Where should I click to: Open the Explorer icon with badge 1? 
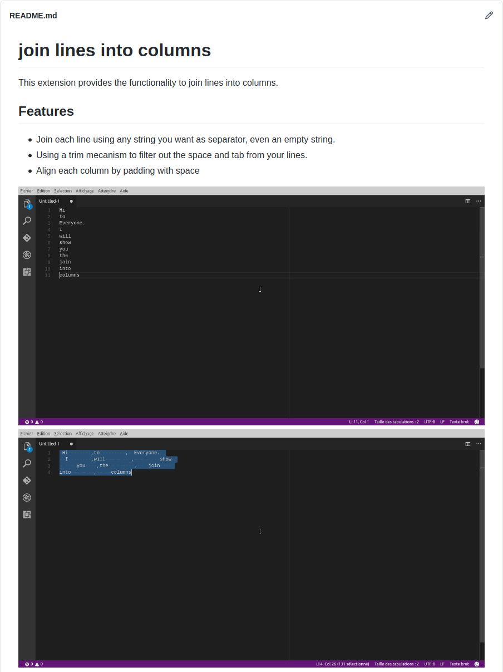point(27,203)
